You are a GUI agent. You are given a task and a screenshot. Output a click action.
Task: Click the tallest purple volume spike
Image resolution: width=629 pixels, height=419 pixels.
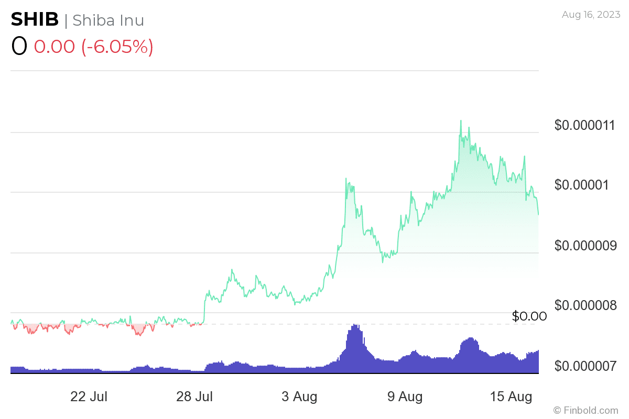pyautogui.click(x=356, y=326)
